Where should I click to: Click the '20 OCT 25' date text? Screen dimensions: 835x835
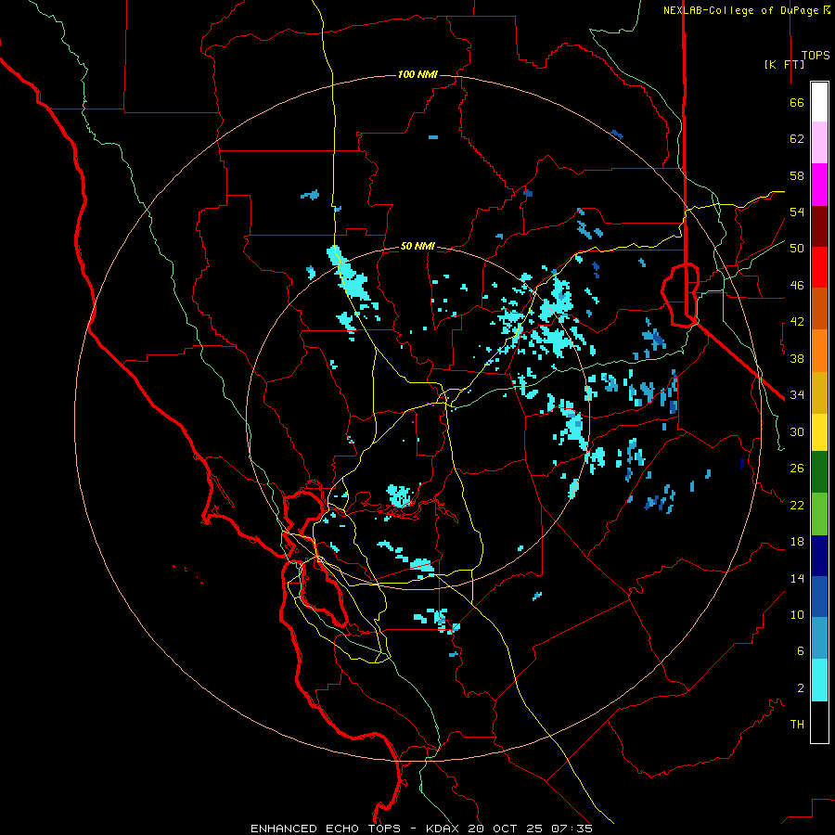(x=507, y=829)
